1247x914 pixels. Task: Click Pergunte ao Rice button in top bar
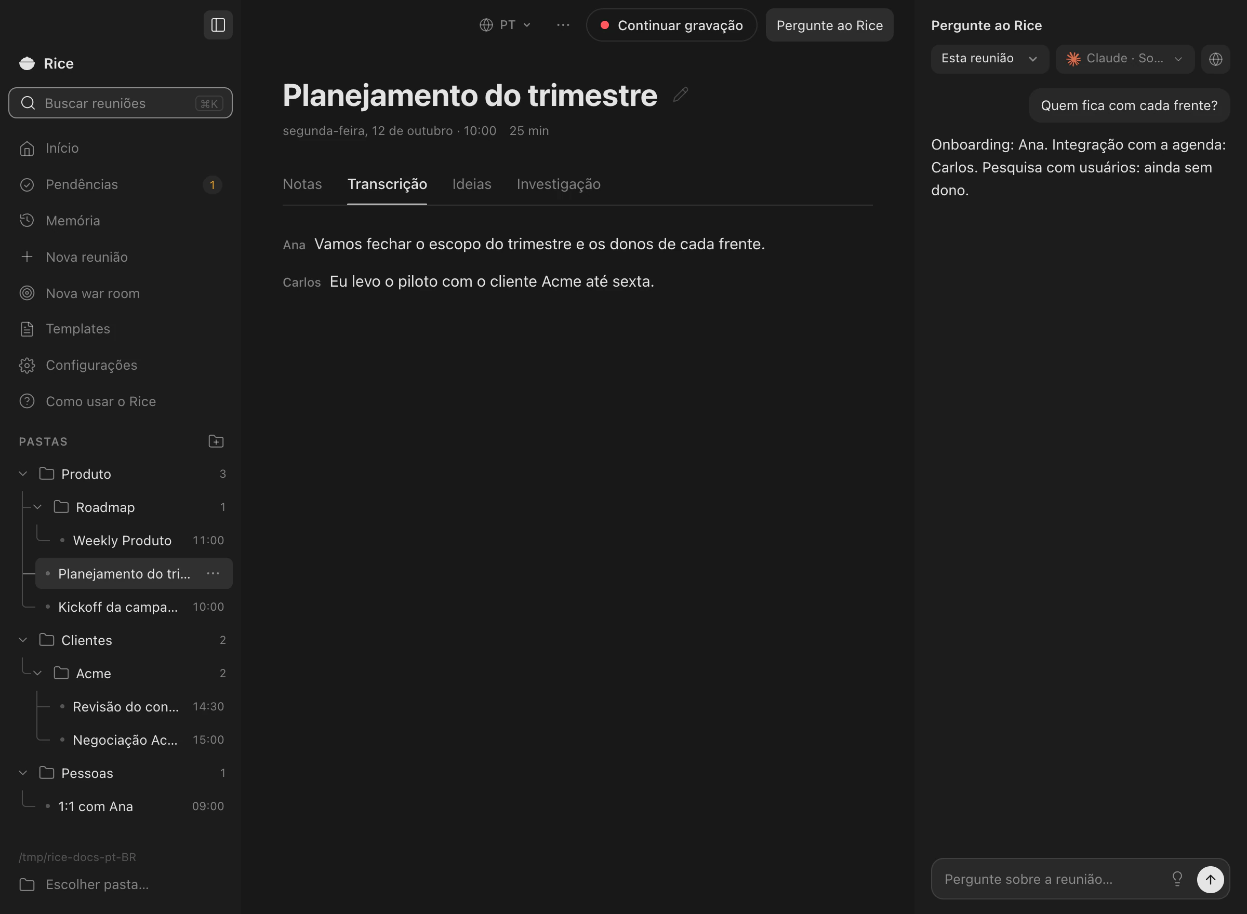(829, 25)
